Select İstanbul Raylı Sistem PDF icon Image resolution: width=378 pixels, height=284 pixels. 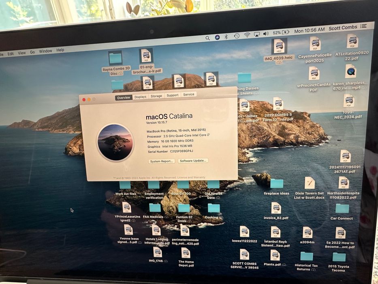[x=275, y=232]
